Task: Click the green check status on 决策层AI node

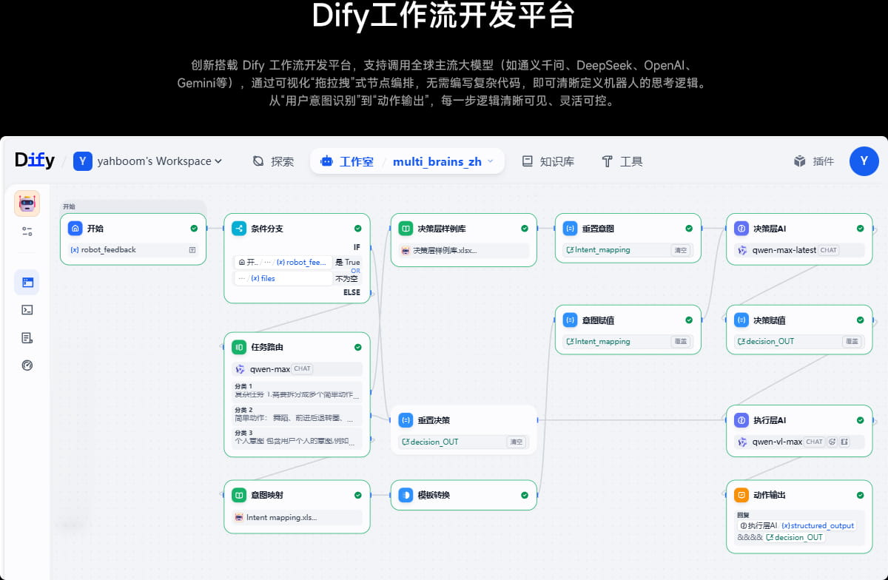Action: 860,229
